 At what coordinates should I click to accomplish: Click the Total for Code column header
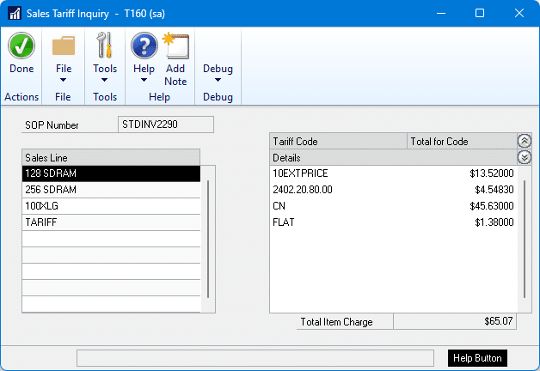460,141
